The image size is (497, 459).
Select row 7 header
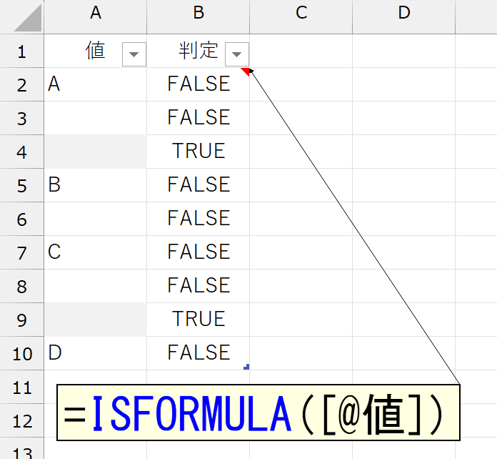tap(21, 253)
